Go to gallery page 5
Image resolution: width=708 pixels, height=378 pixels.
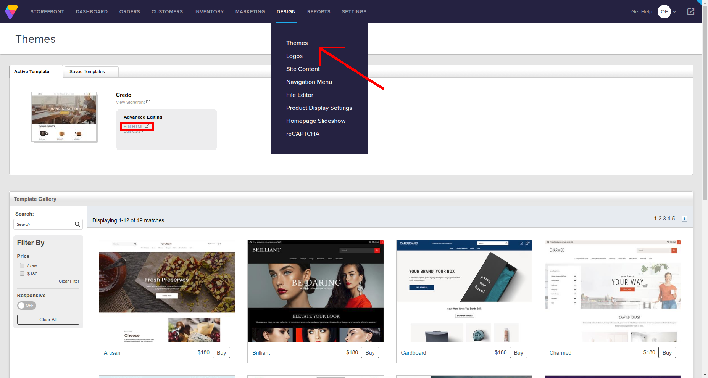click(x=673, y=219)
